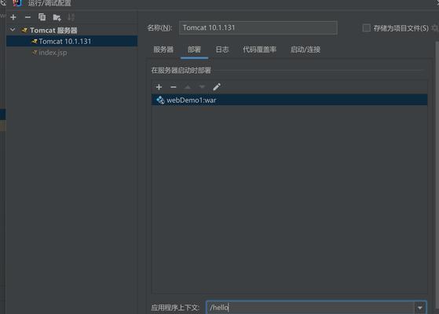Select the Tomcat 服务器 group row

click(72, 31)
